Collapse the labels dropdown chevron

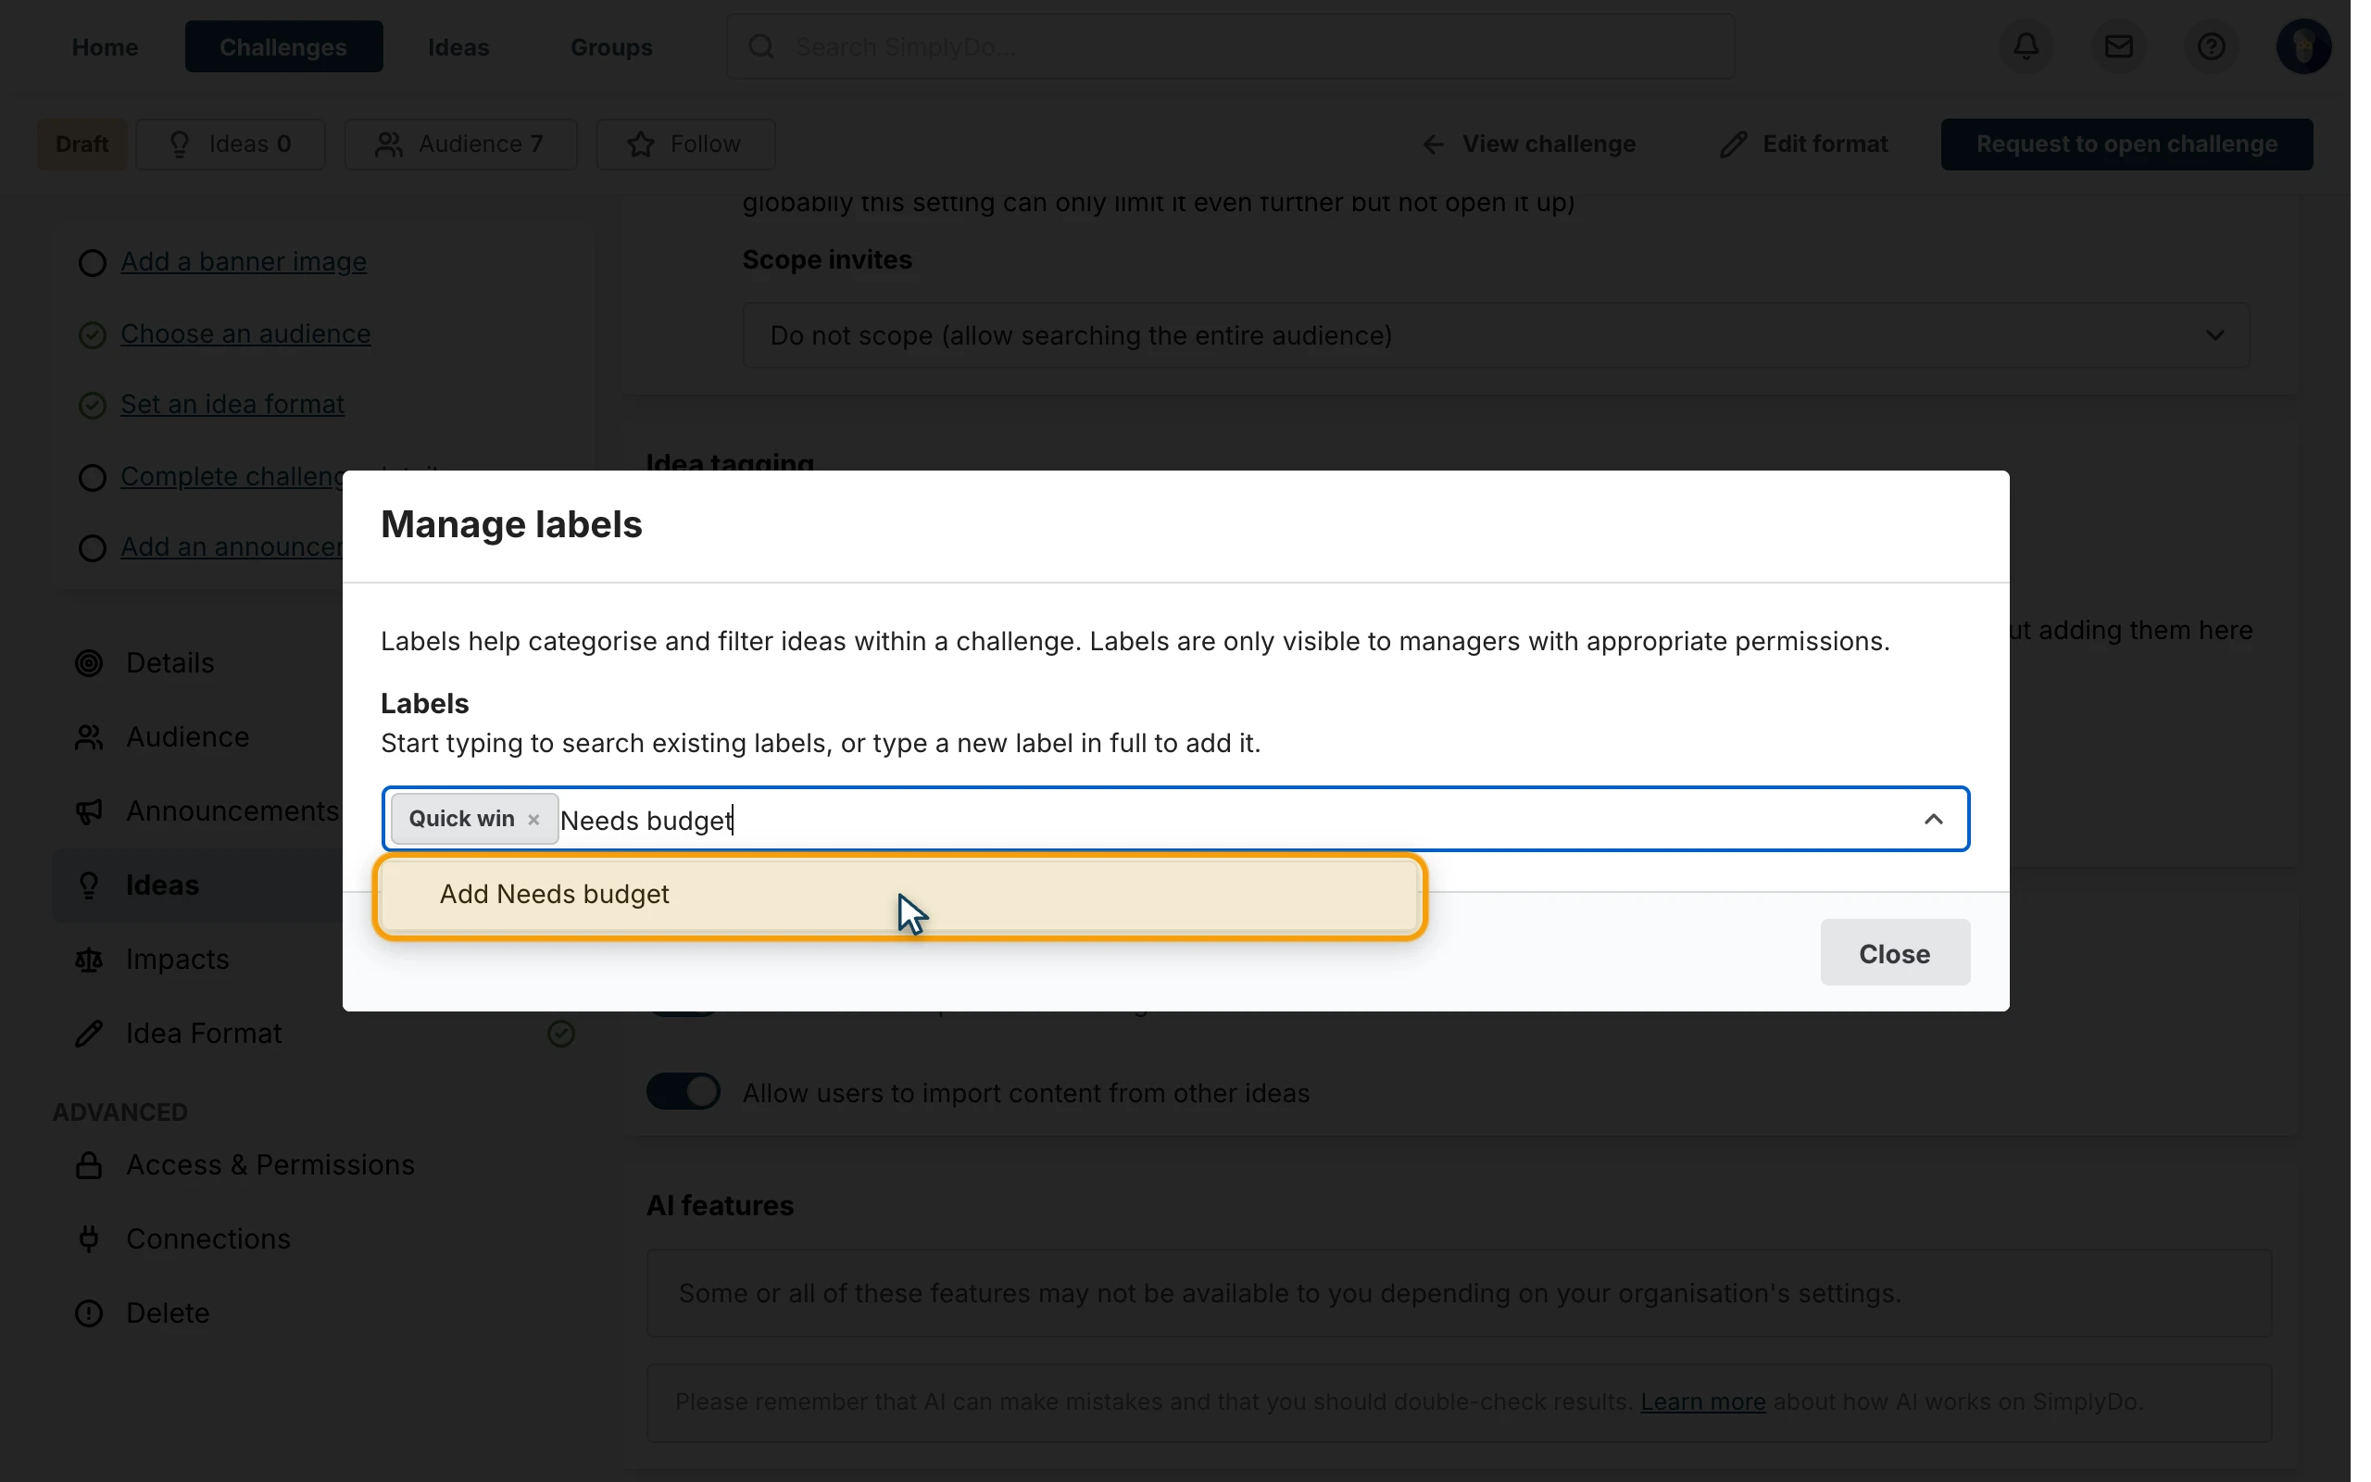(1932, 819)
